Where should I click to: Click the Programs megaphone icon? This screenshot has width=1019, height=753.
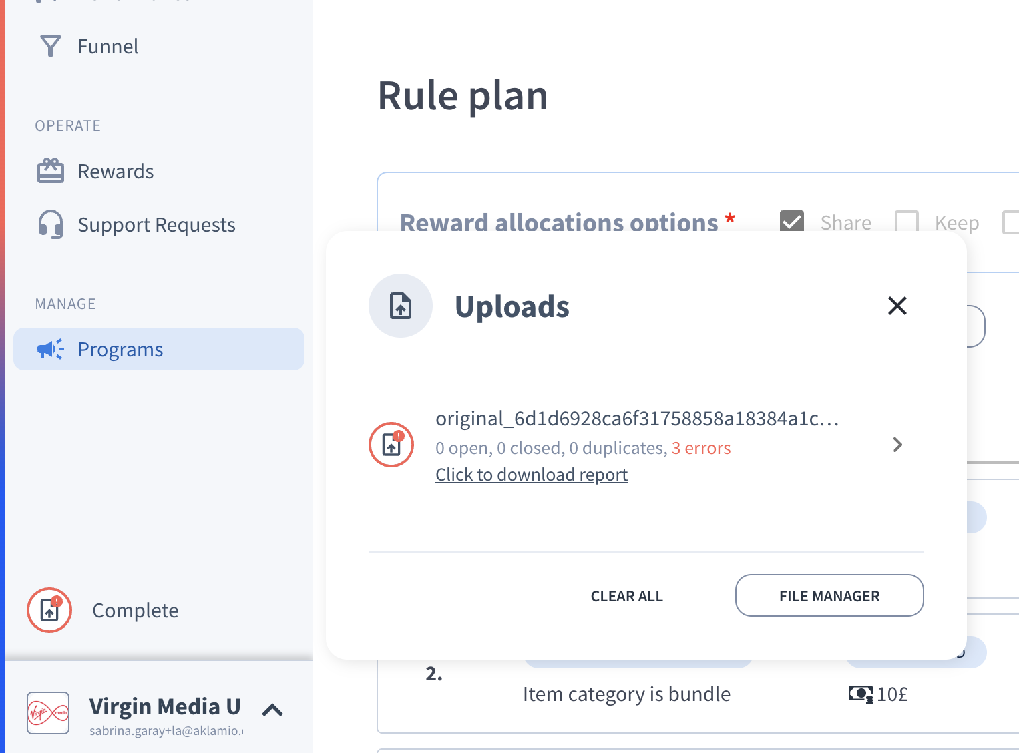pyautogui.click(x=51, y=349)
